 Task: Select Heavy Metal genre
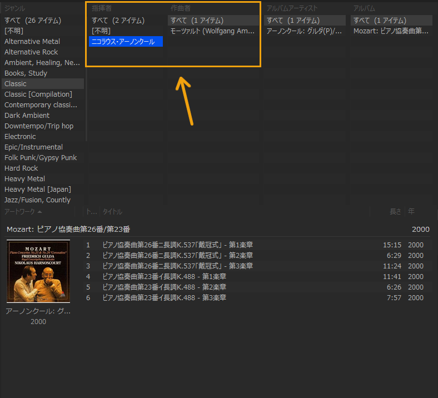pyautogui.click(x=43, y=179)
